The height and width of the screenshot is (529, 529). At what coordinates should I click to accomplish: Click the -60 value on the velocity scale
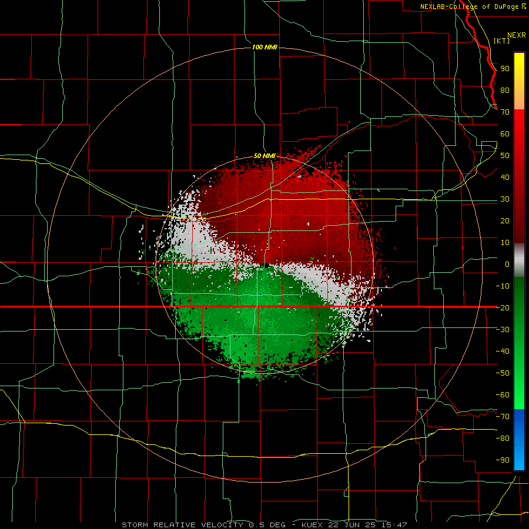(503, 395)
